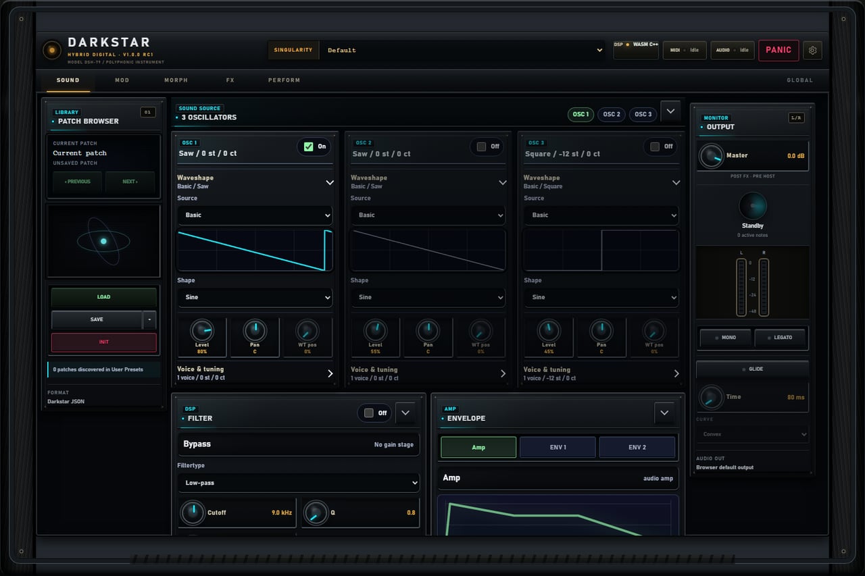This screenshot has height=576, width=865.
Task: Toggle MONO mode
Action: [725, 338]
